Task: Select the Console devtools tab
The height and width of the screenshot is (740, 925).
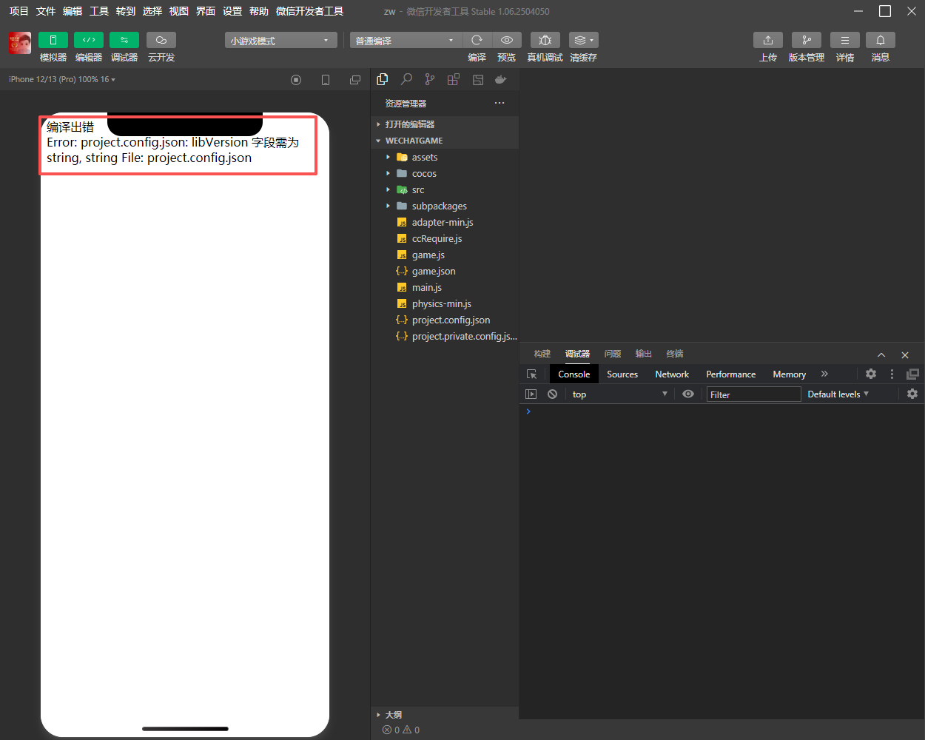Action: click(574, 374)
